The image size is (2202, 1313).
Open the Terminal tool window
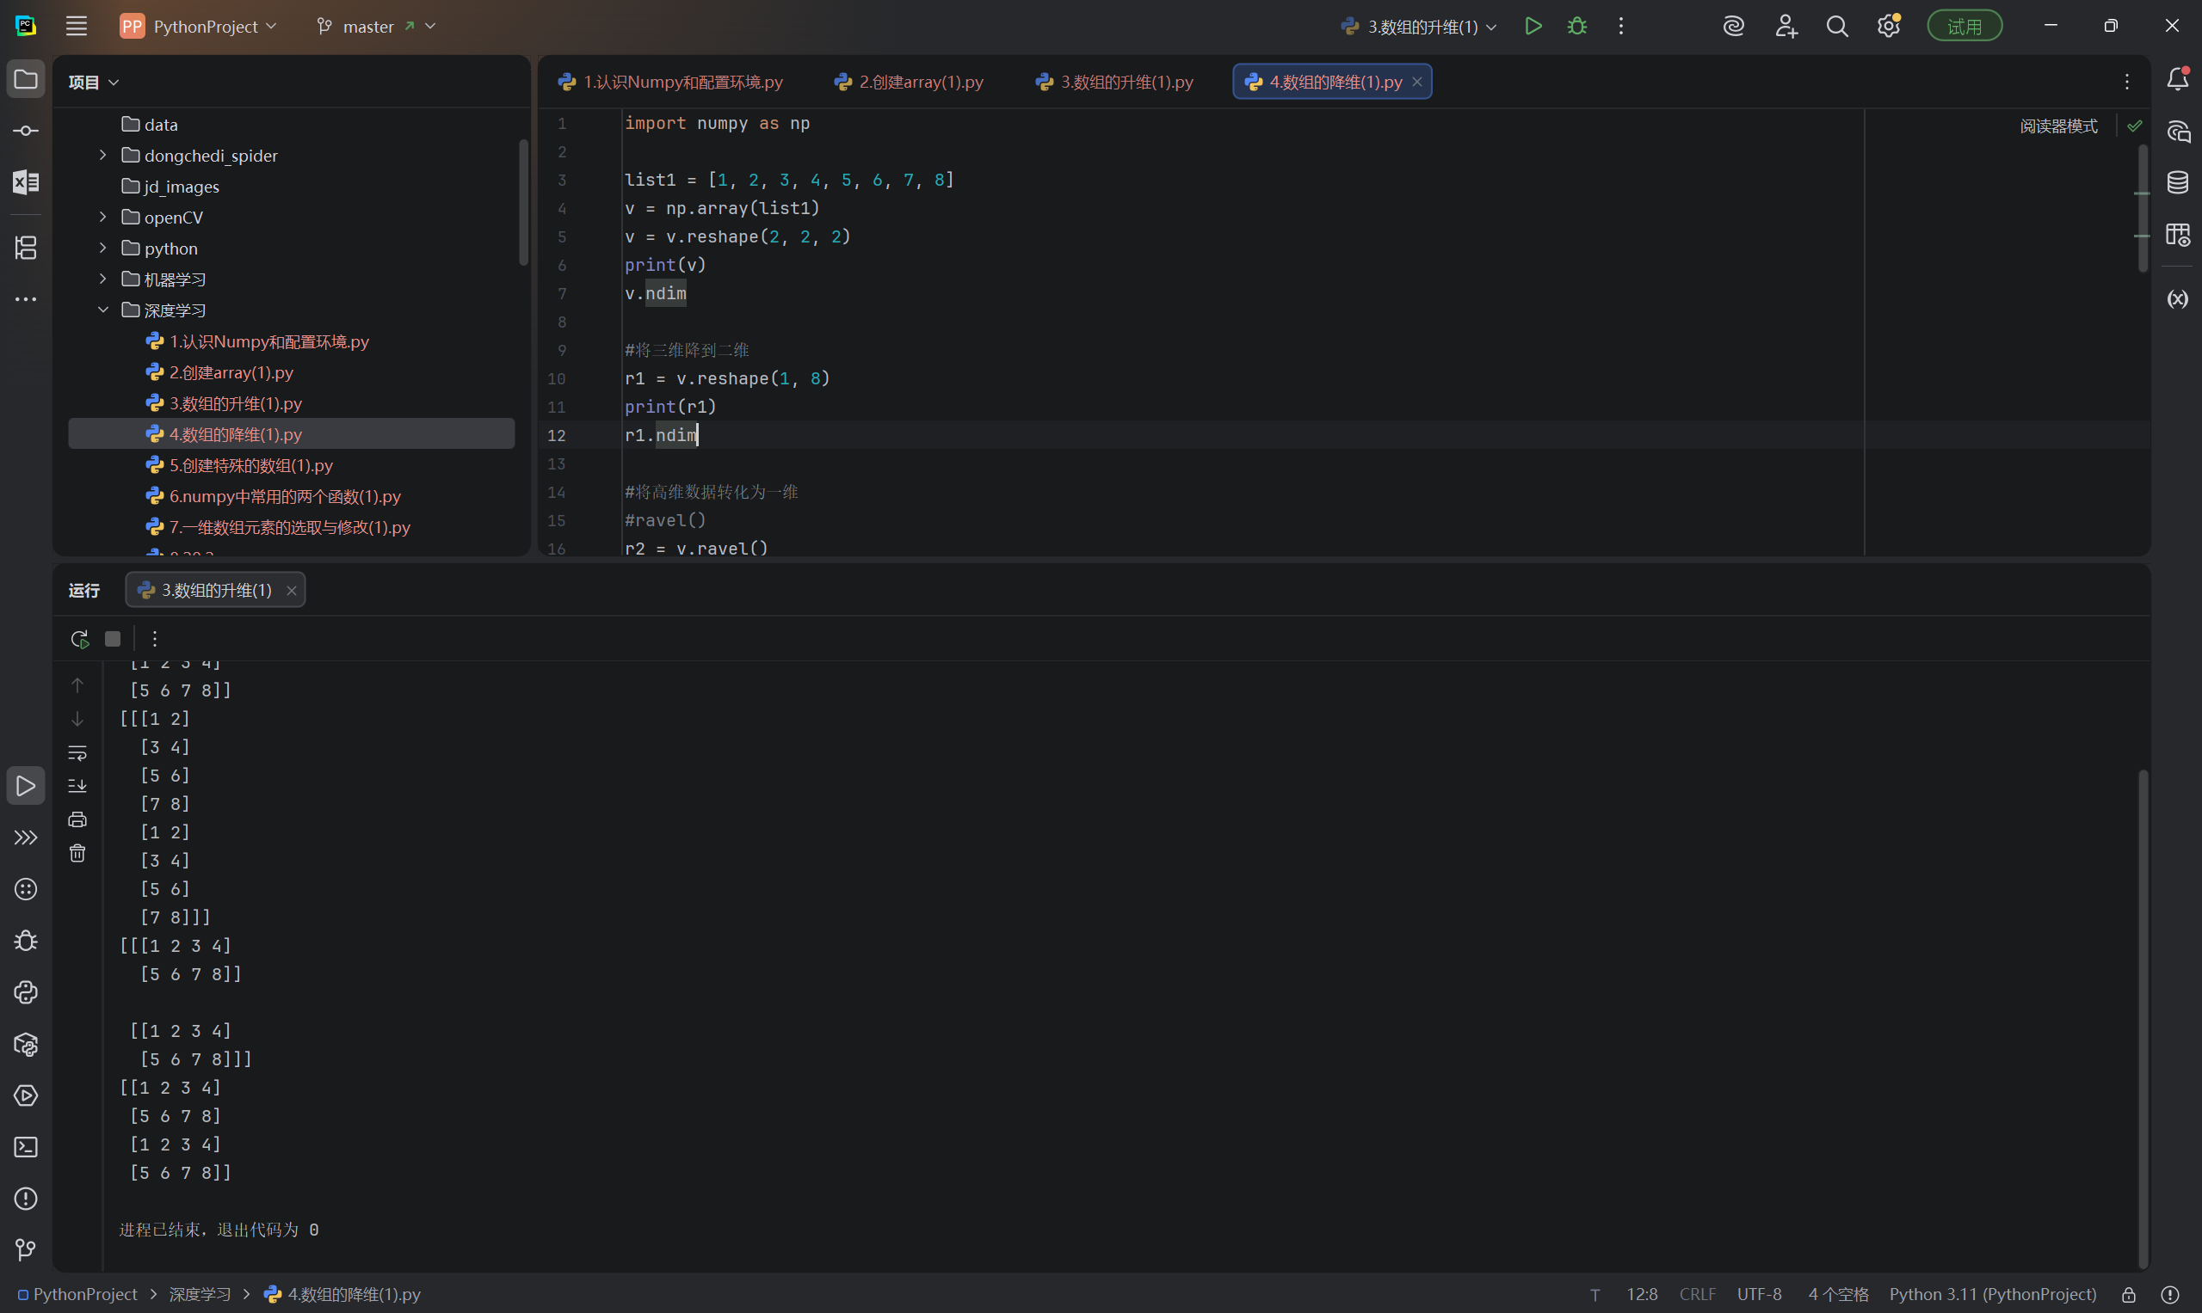pos(26,1148)
